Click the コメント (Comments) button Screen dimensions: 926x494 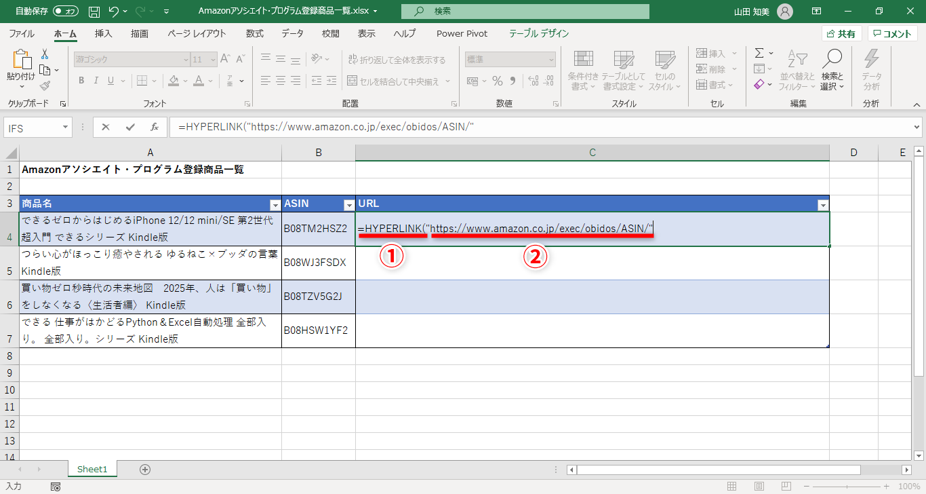[893, 34]
